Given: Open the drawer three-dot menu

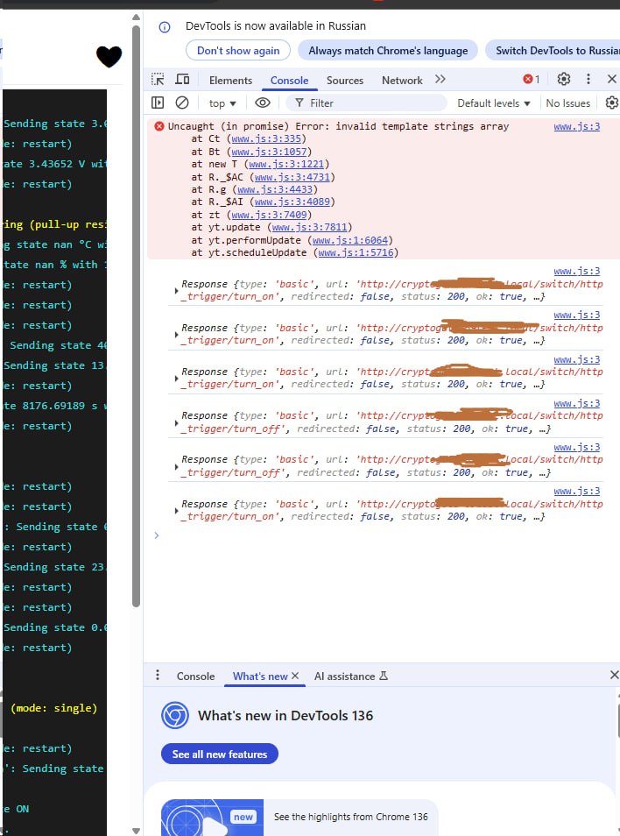Looking at the screenshot, I should [157, 675].
